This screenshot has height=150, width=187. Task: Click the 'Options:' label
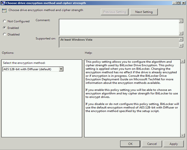coord(8,53)
